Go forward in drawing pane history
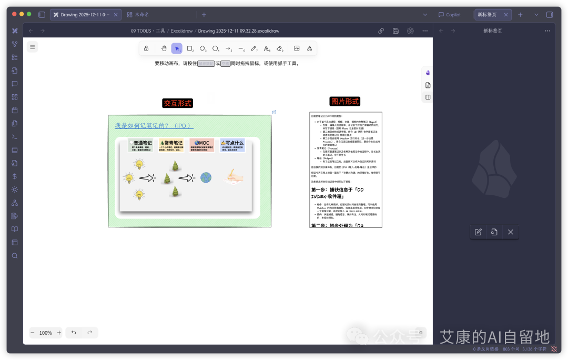 pyautogui.click(x=43, y=31)
